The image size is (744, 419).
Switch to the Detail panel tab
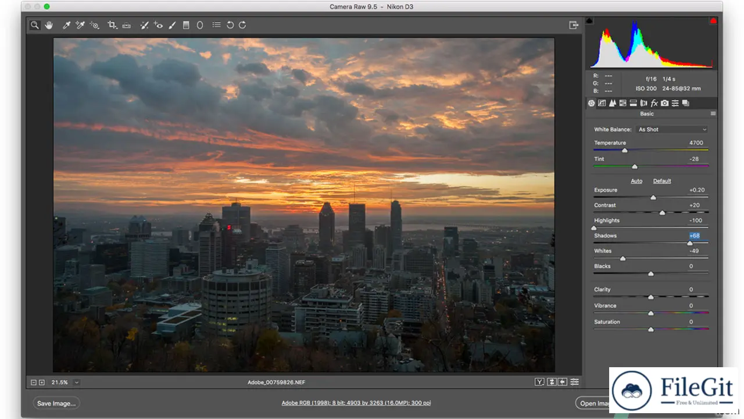(x=612, y=103)
